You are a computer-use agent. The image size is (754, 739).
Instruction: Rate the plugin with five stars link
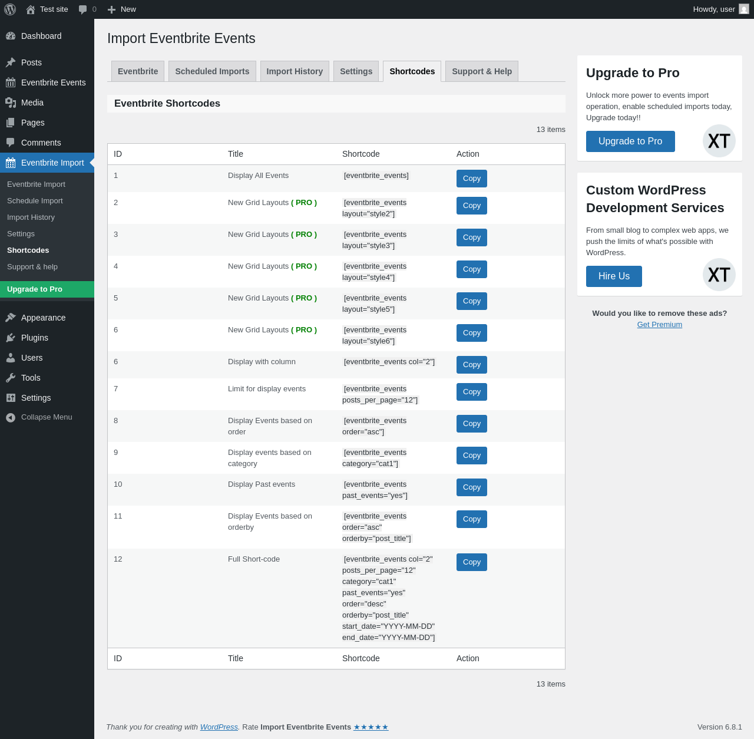tap(371, 727)
